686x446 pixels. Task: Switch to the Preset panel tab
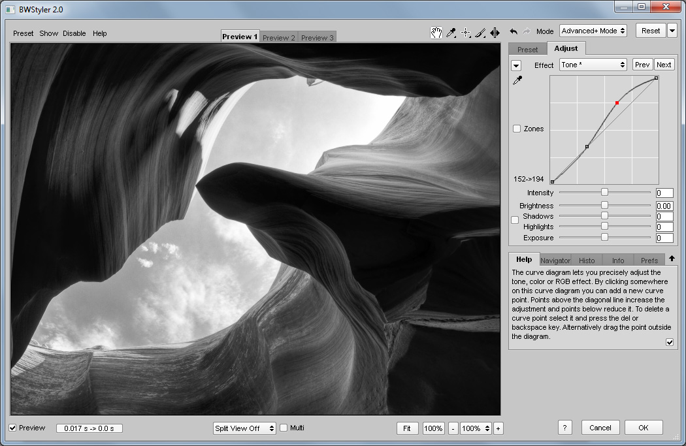point(528,50)
